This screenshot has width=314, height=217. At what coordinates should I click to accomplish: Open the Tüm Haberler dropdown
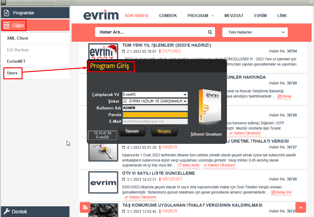(255, 32)
